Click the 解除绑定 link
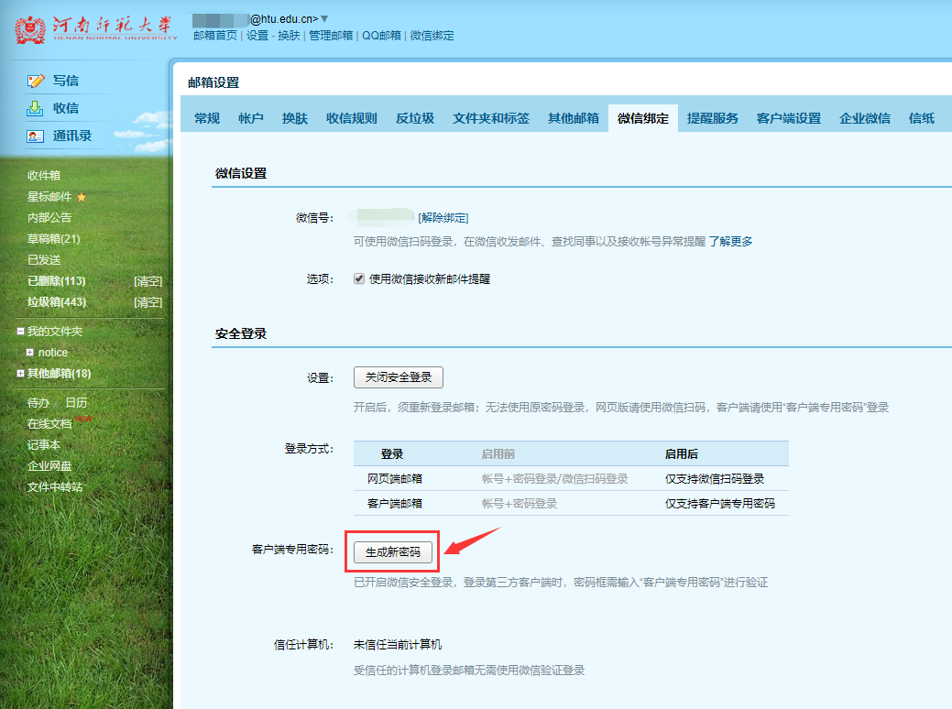This screenshot has width=952, height=709. click(x=443, y=218)
